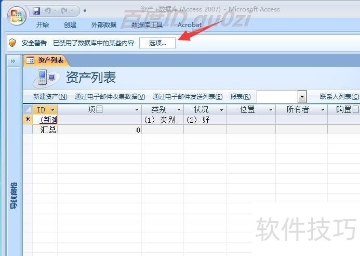
Task: Click 新建资产(N) link
Action: (x=50, y=96)
